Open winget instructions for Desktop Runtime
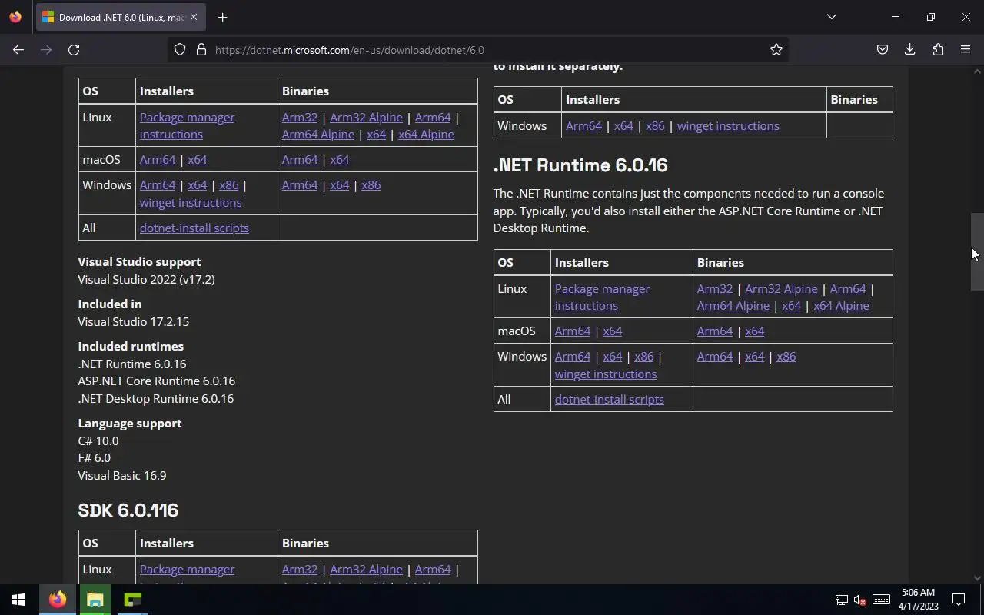The width and height of the screenshot is (984, 615). [728, 125]
